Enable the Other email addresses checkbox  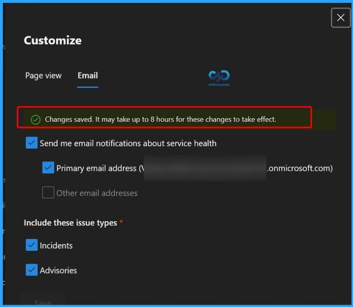(x=48, y=192)
